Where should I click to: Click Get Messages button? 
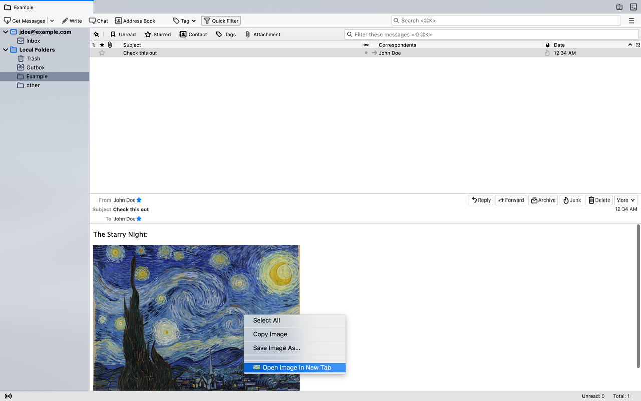tap(25, 21)
